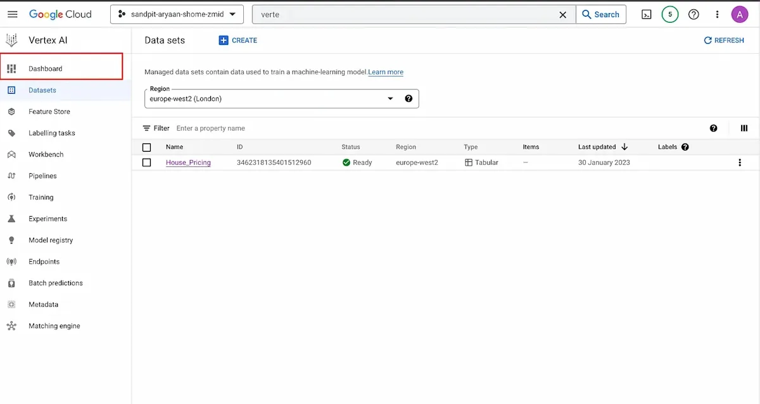Expand the Region dropdown europe-west2 (London)
Screen dimensions: 760x404
point(281,99)
